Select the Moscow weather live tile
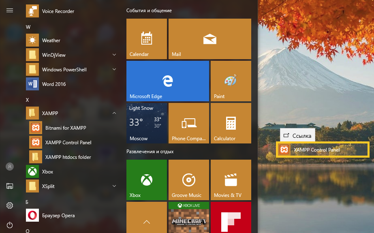Screen dimensions: 374x233 [x=147, y=123]
